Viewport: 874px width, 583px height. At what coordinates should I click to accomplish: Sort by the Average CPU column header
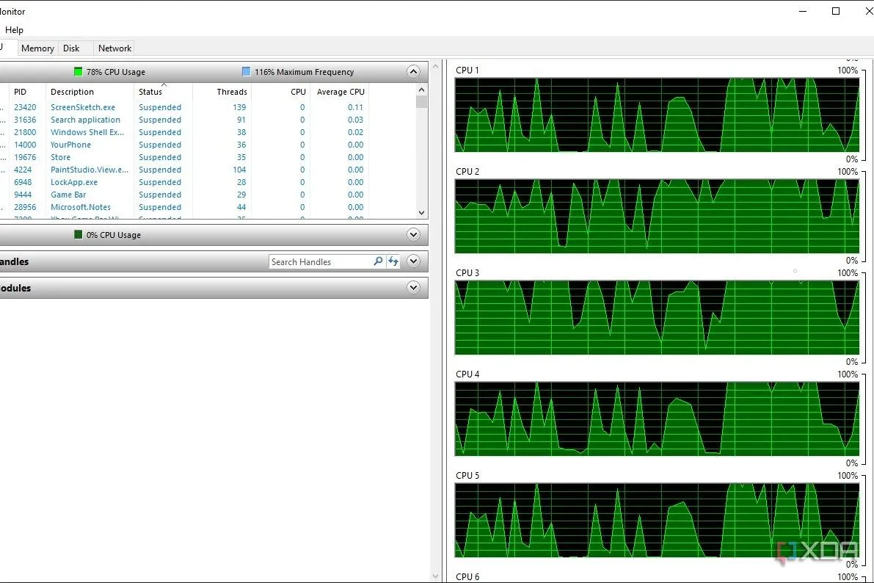pyautogui.click(x=339, y=92)
